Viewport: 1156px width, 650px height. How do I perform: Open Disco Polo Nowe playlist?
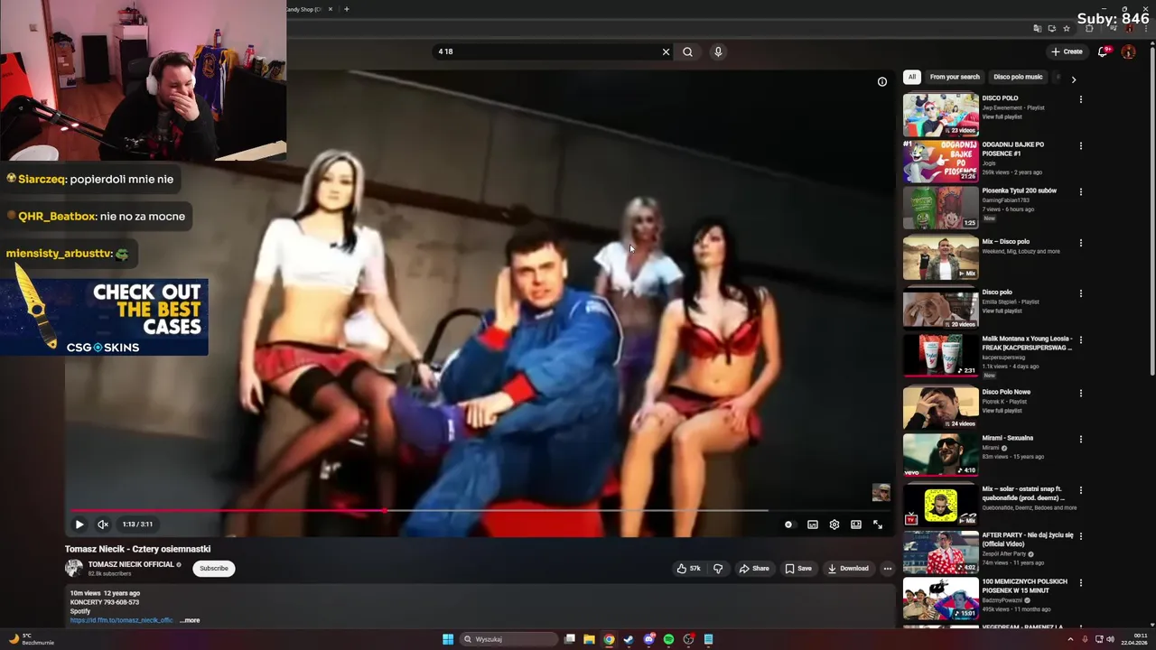(941, 407)
